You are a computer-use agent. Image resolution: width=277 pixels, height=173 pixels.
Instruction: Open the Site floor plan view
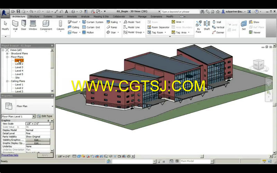click(17, 78)
